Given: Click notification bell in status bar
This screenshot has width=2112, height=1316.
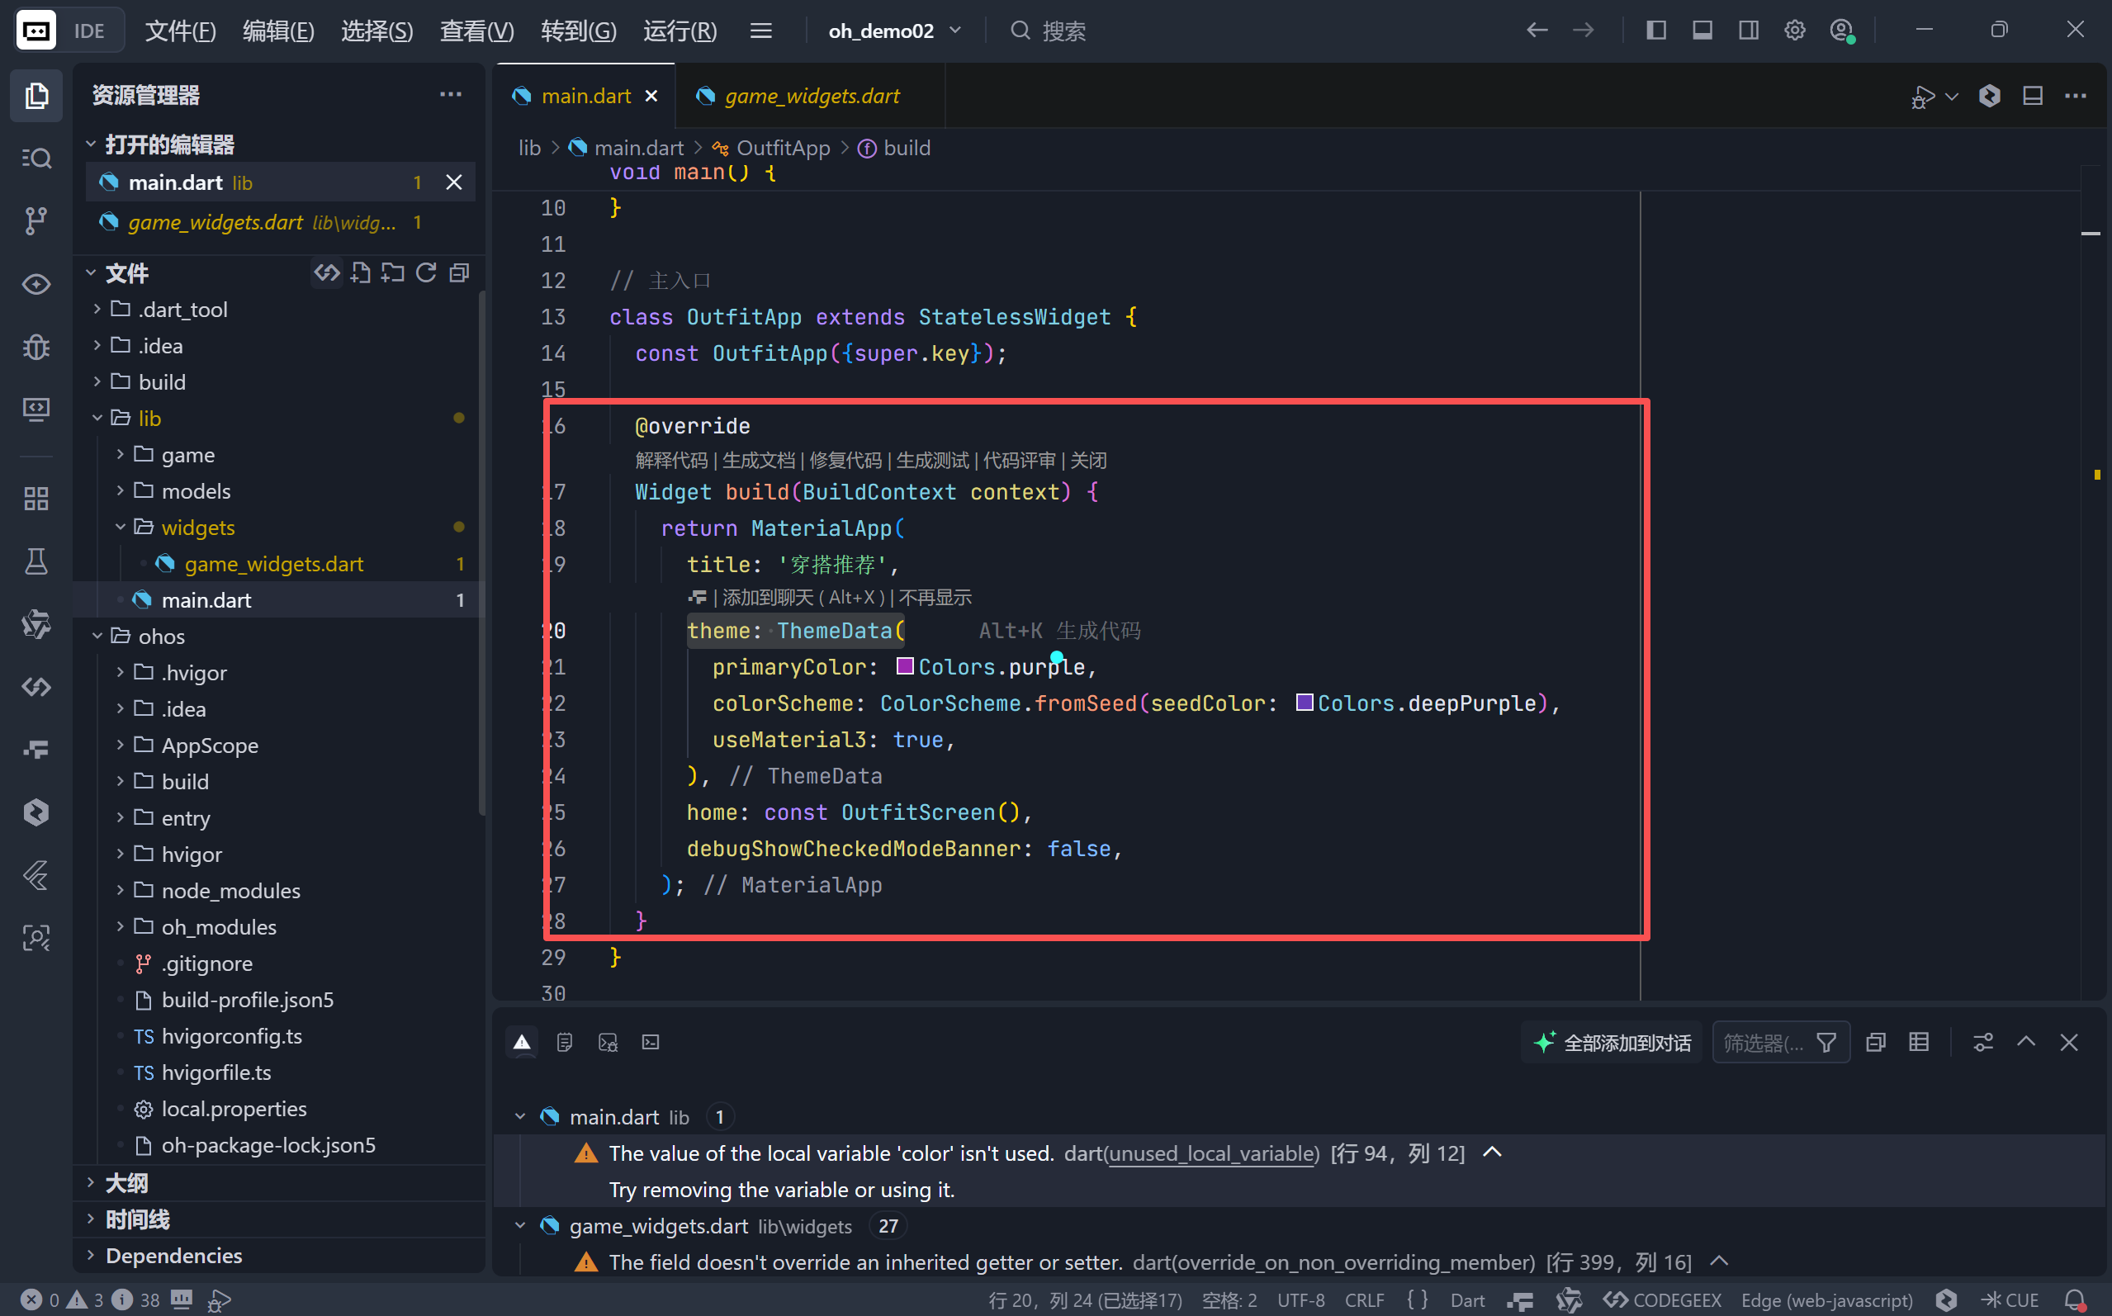Looking at the screenshot, I should pos(2075,1299).
